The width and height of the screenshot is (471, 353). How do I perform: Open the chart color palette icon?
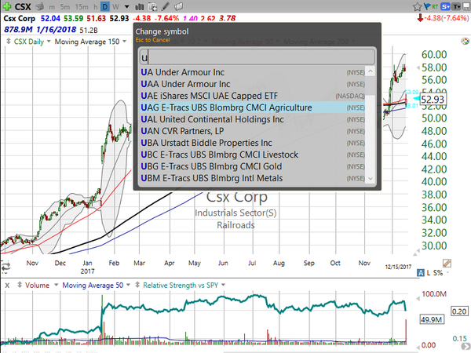click(x=465, y=41)
